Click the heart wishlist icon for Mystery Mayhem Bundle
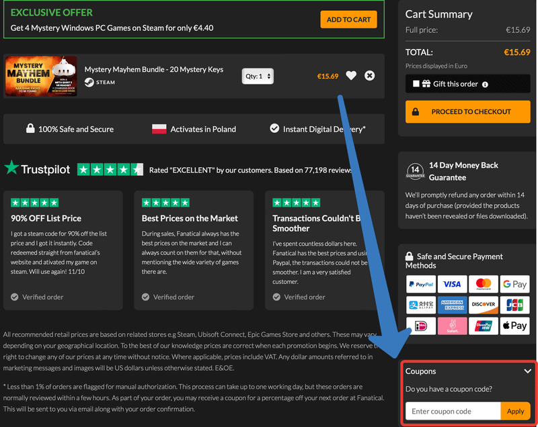 point(351,76)
